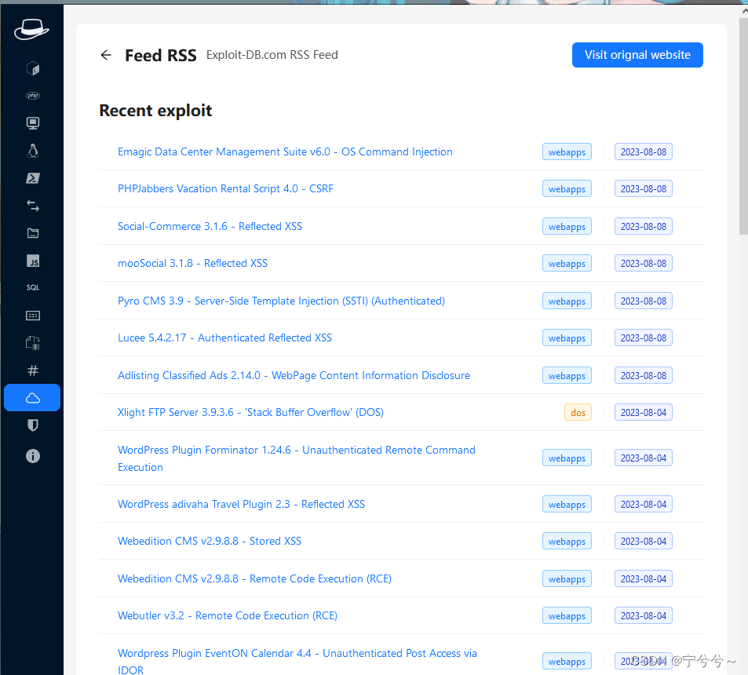
Task: Open the LFI folder icon in sidebar
Action: pos(32,233)
